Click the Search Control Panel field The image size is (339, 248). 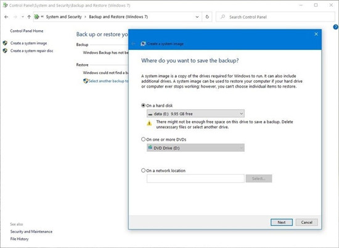pos(276,17)
